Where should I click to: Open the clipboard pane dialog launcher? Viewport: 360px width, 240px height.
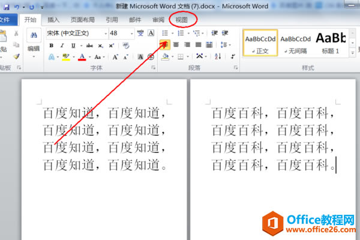point(19,68)
